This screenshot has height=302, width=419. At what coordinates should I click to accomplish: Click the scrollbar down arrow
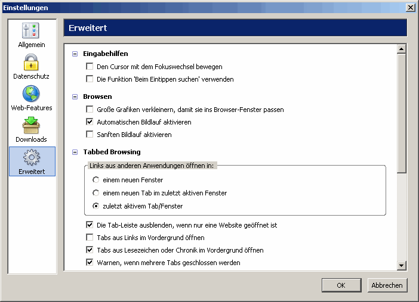click(402, 266)
